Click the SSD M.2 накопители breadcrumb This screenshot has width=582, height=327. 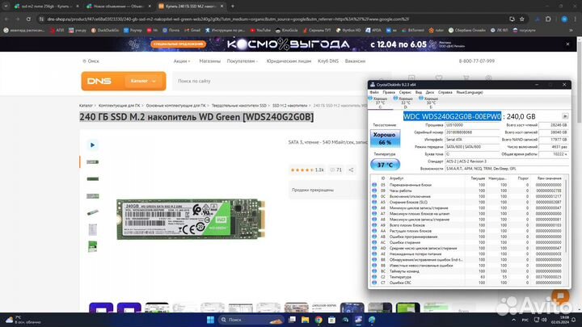click(289, 106)
